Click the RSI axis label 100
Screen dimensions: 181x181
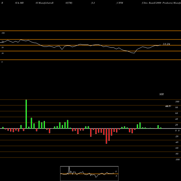point(3,33)
